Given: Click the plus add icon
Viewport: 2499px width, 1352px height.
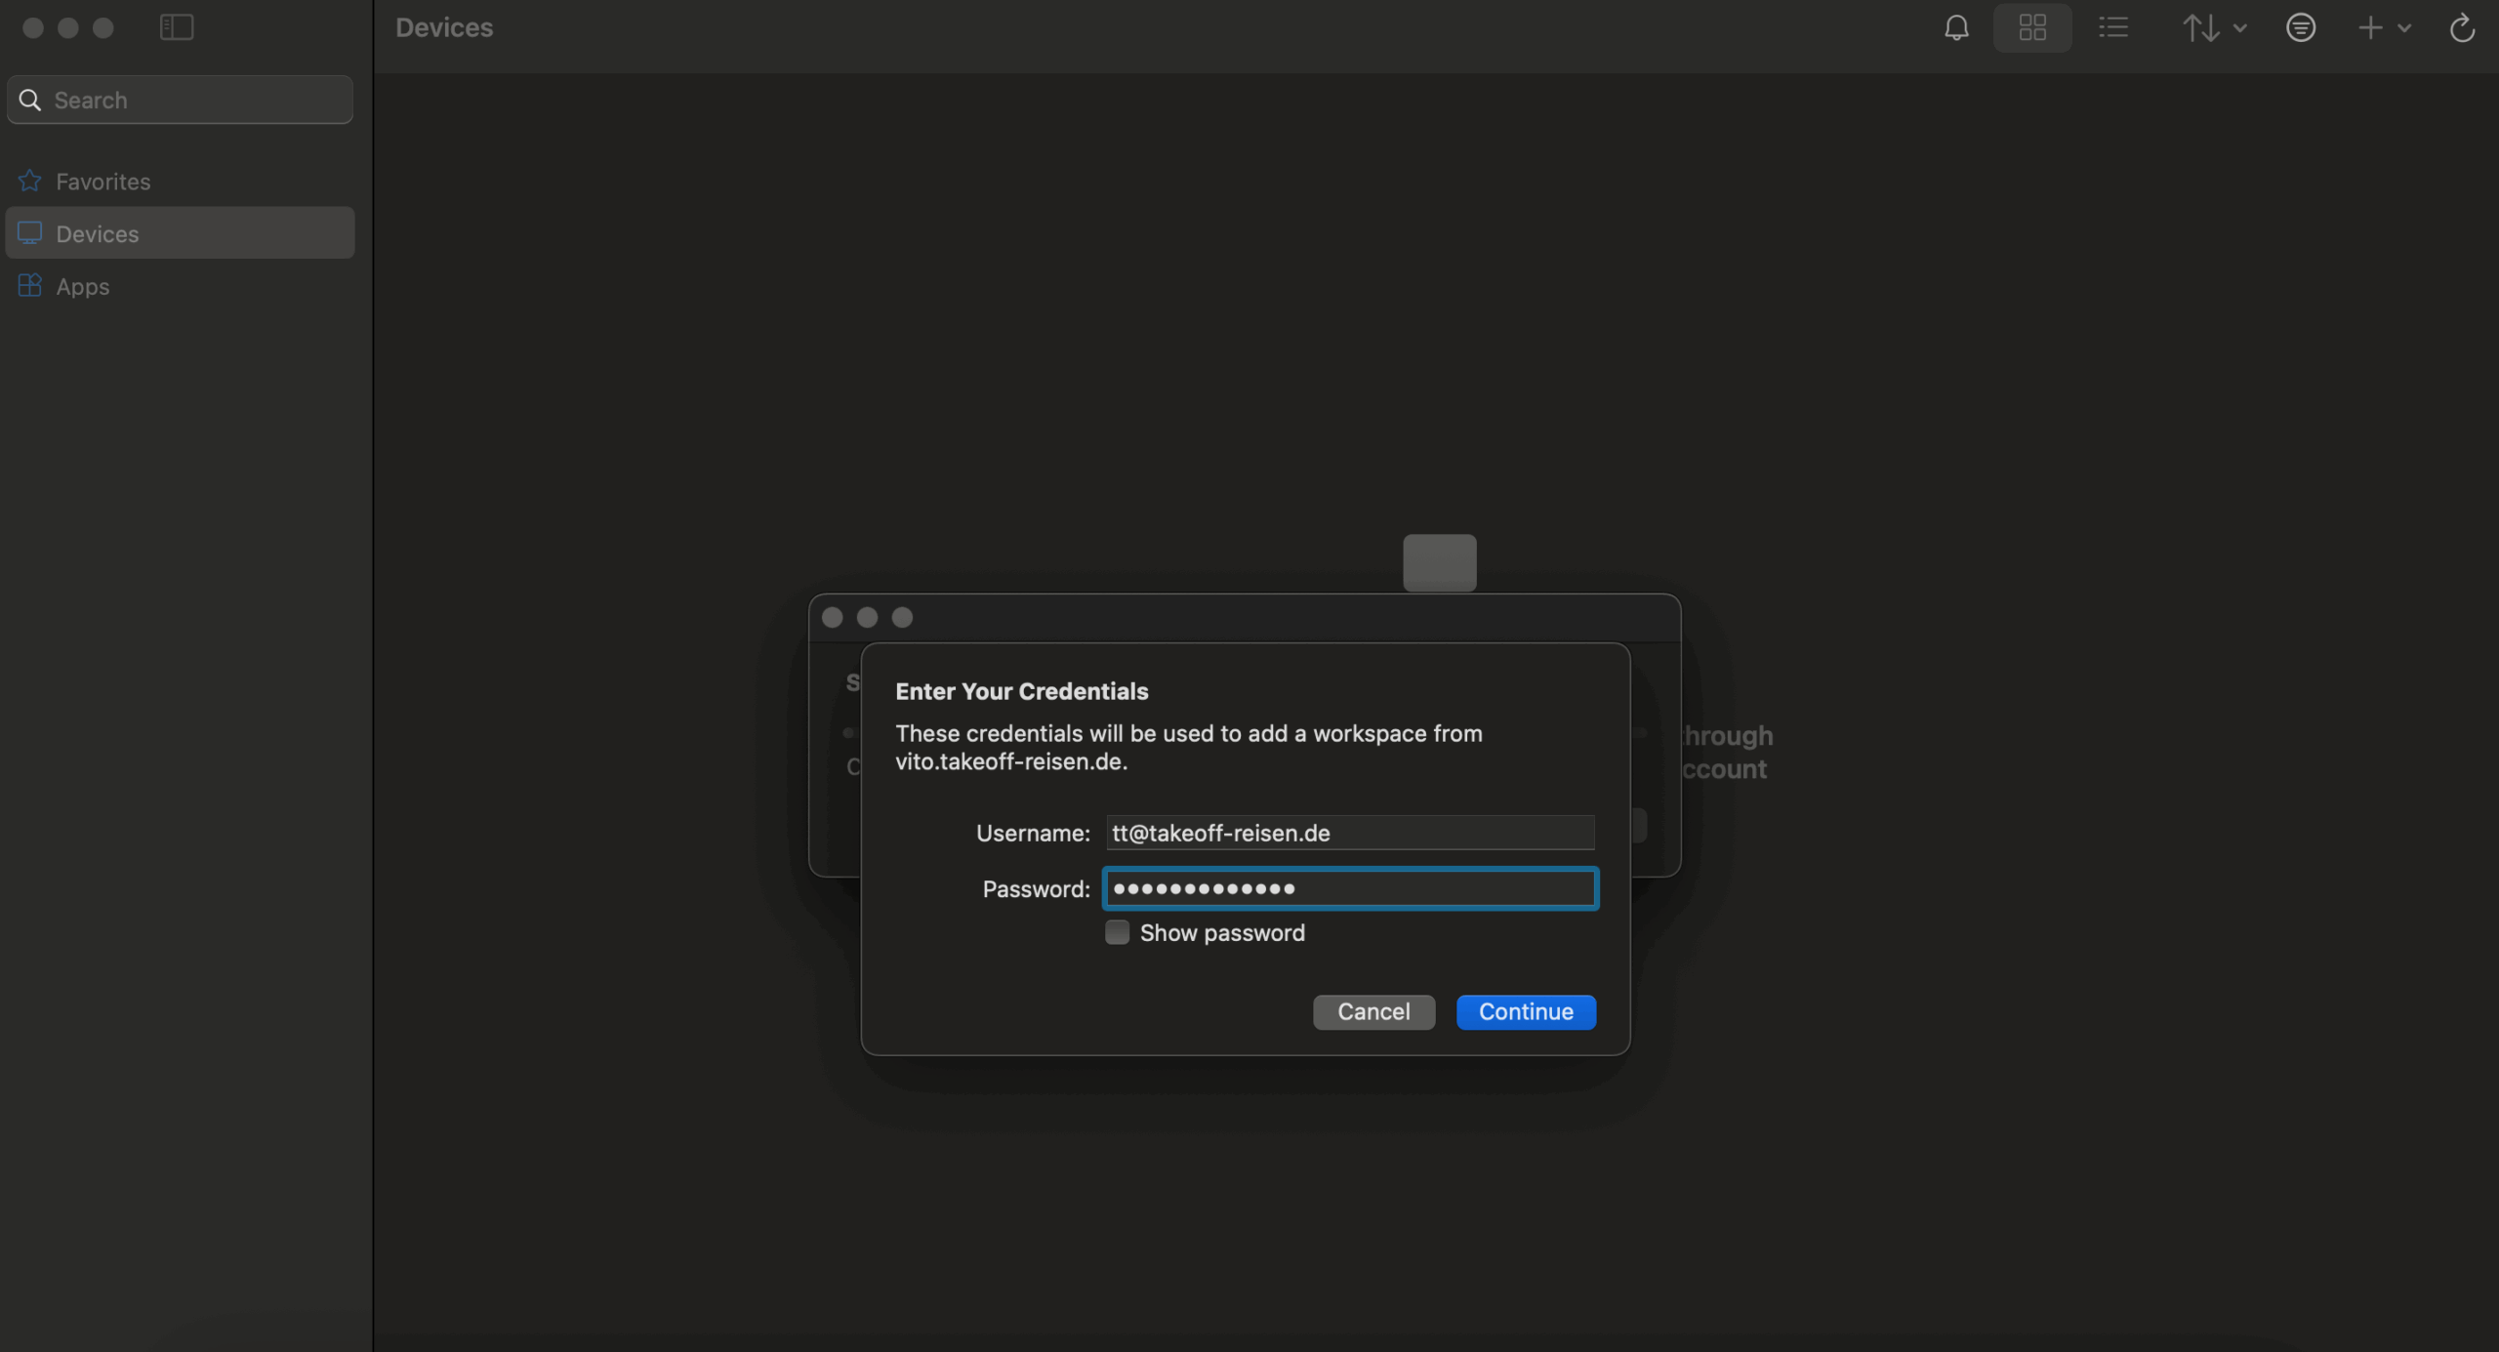Looking at the screenshot, I should [x=2370, y=27].
